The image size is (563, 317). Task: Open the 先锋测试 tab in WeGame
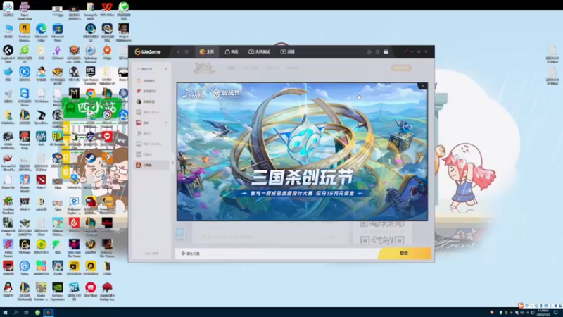[259, 51]
